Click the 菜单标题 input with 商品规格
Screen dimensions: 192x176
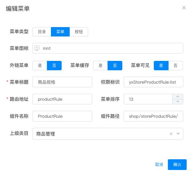point(62,82)
